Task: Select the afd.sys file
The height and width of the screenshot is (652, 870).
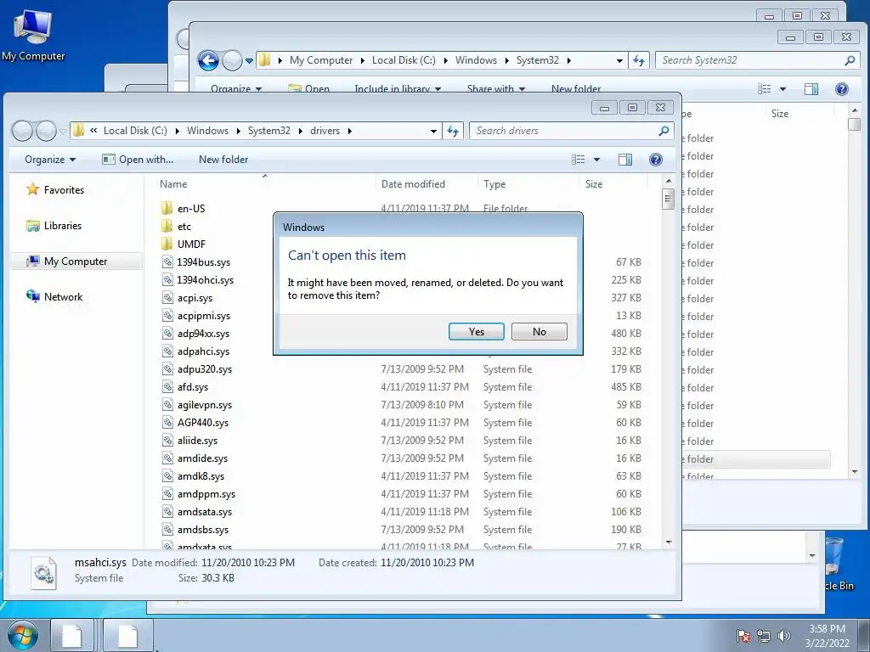Action: pos(193,387)
